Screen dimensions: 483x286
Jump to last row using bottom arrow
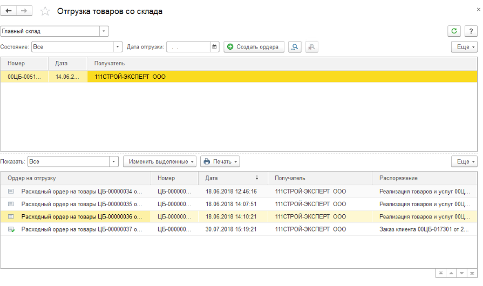click(x=472, y=274)
